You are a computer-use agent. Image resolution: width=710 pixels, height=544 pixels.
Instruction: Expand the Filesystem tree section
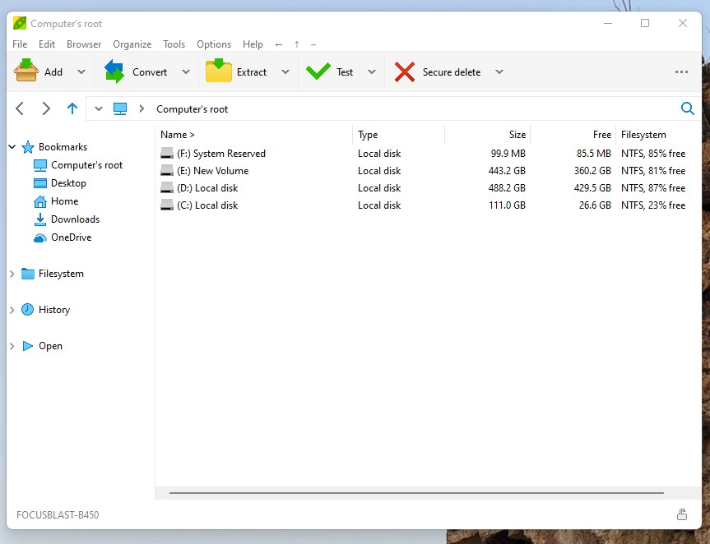click(x=12, y=274)
